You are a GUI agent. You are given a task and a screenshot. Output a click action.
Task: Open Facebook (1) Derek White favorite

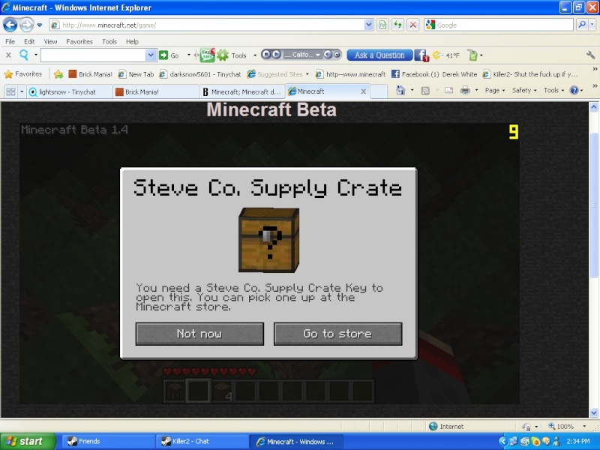[434, 74]
